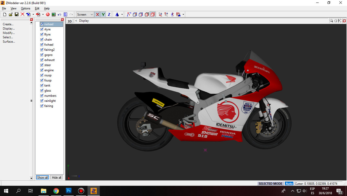Click the red Export icon in the toolbar
The height and width of the screenshot is (196, 347).
[x=38, y=14]
